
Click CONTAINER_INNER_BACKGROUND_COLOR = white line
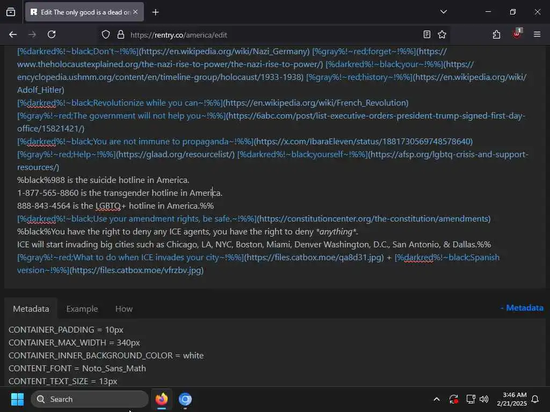[106, 355]
